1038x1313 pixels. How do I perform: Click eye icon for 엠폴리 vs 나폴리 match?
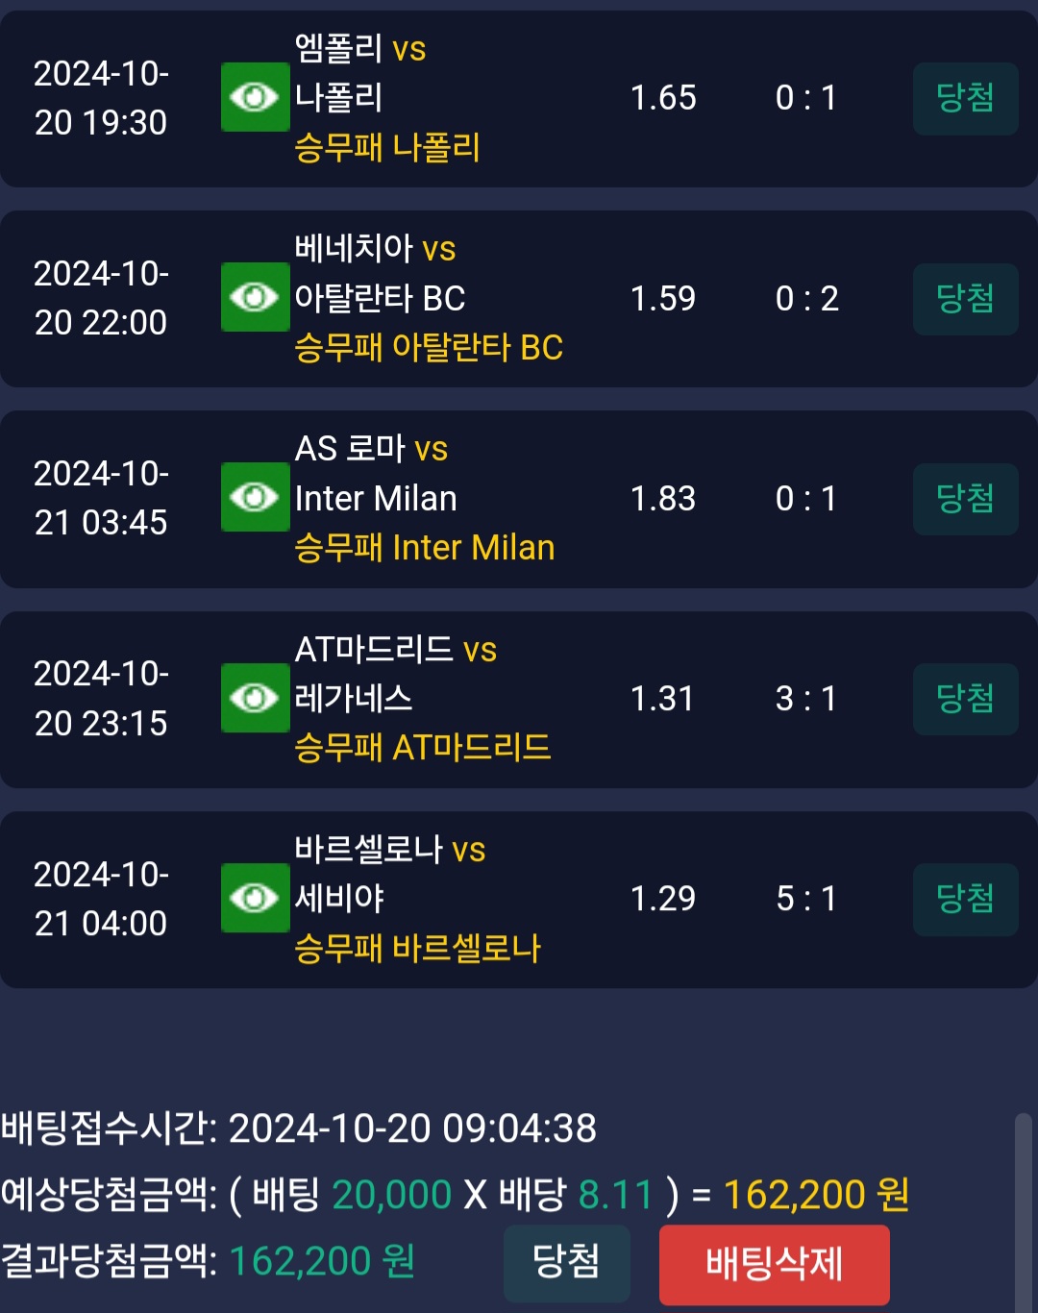tap(255, 97)
